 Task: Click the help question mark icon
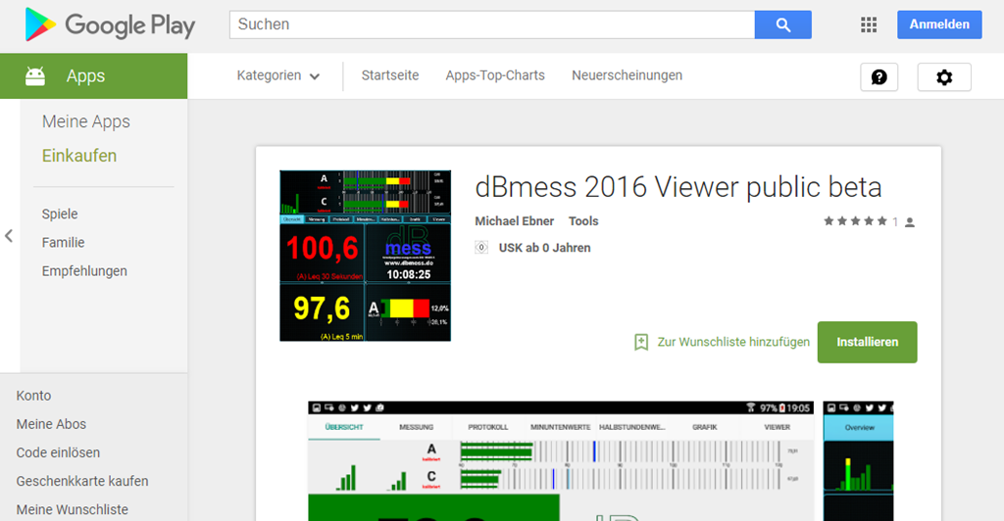(x=878, y=76)
